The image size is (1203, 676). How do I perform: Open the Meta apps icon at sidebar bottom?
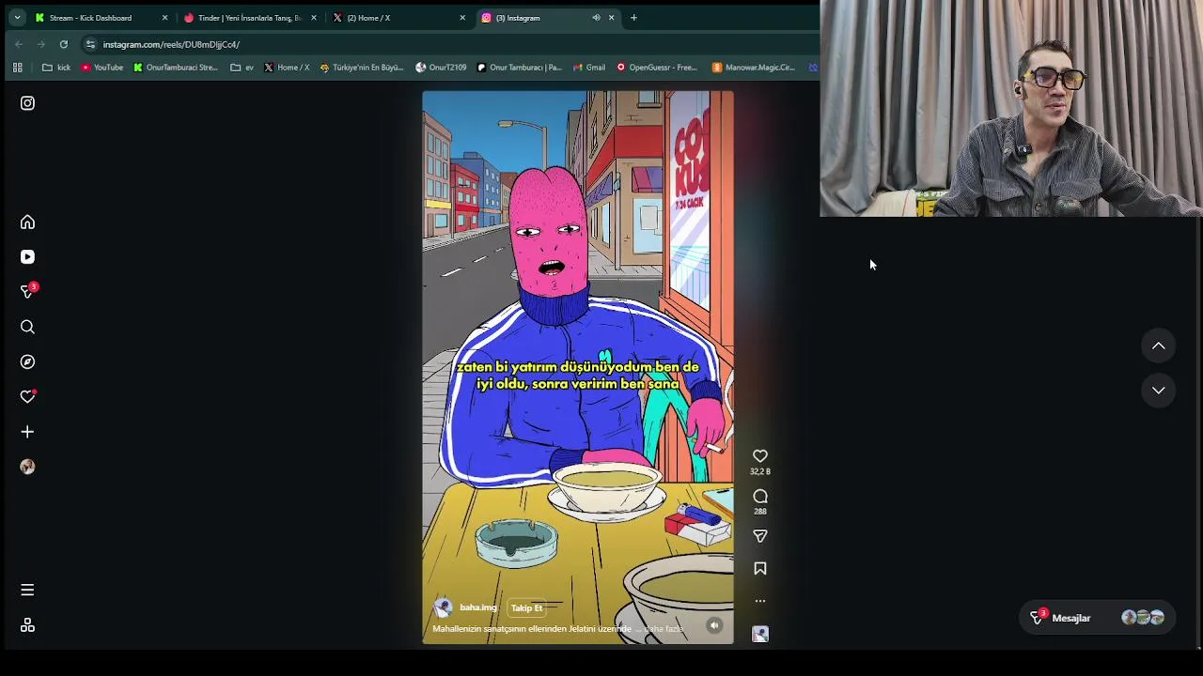(x=27, y=625)
